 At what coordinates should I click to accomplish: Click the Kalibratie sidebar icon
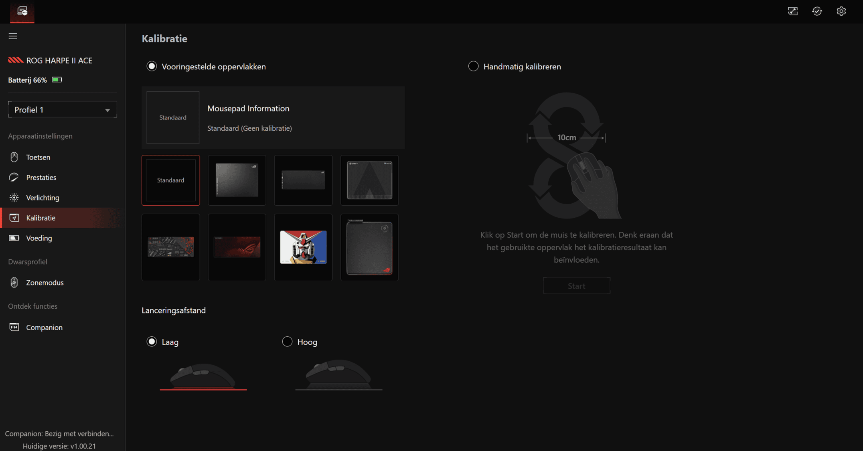[x=14, y=218]
